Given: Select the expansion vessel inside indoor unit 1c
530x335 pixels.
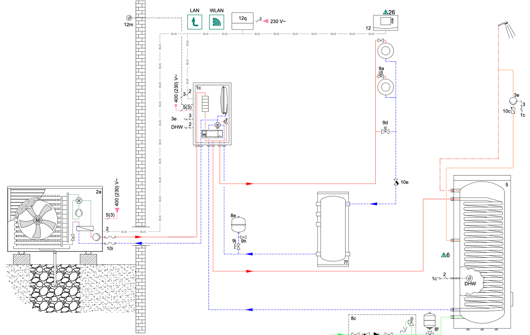Looking at the screenshot, I should (x=224, y=100).
